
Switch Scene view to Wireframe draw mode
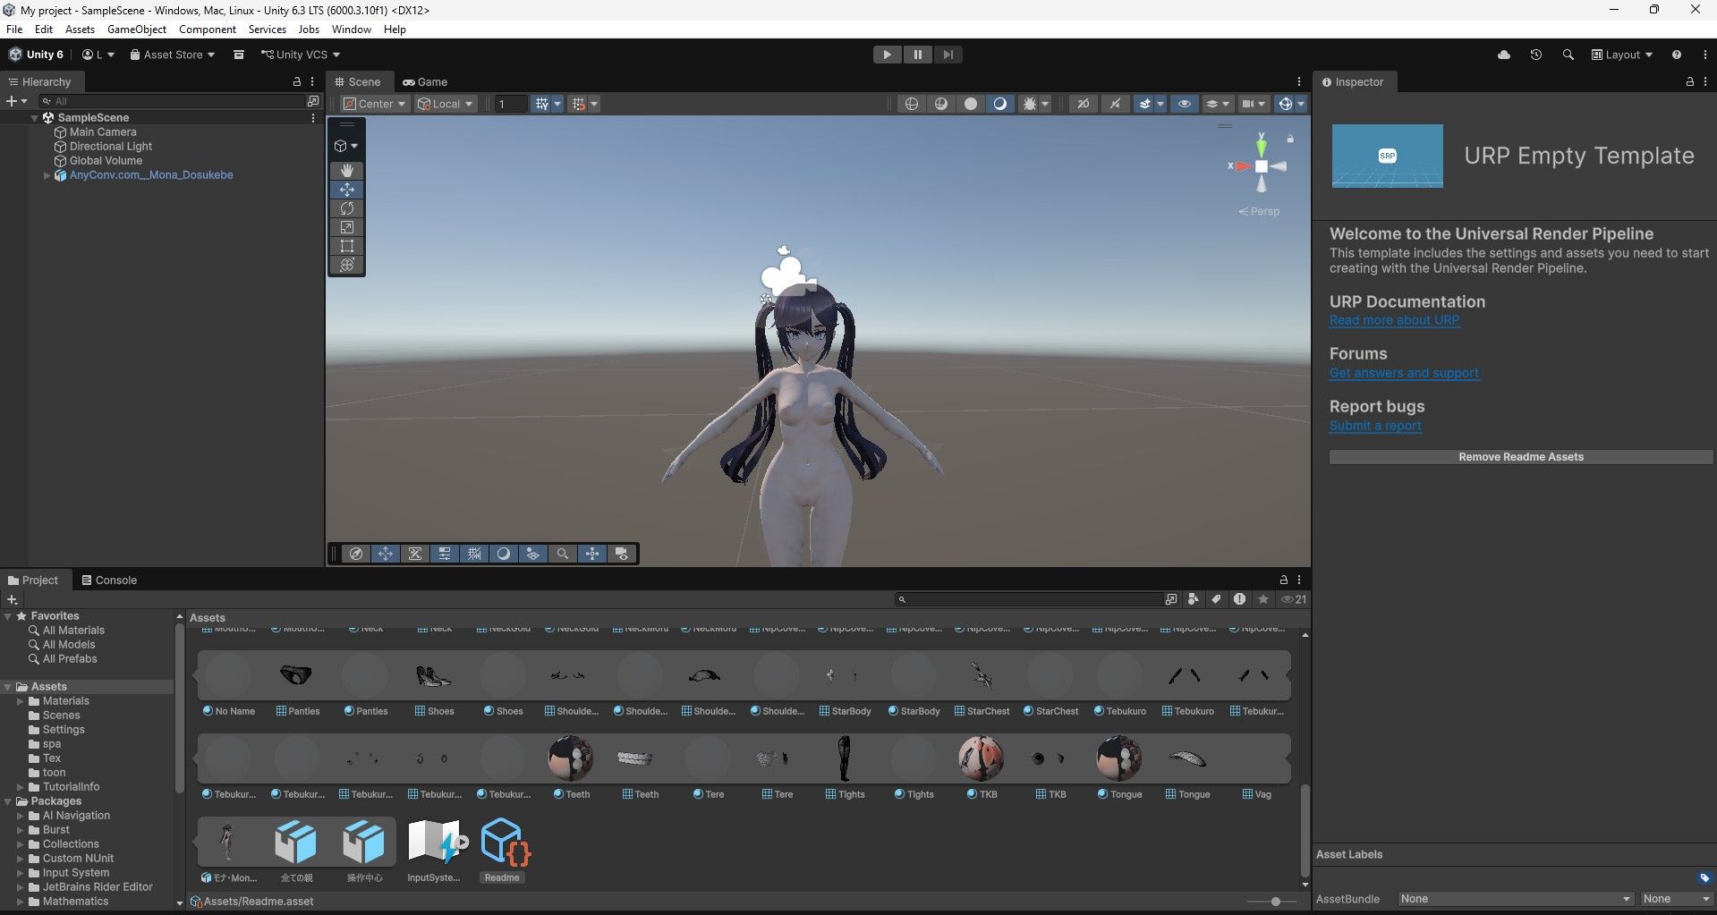pyautogui.click(x=912, y=104)
